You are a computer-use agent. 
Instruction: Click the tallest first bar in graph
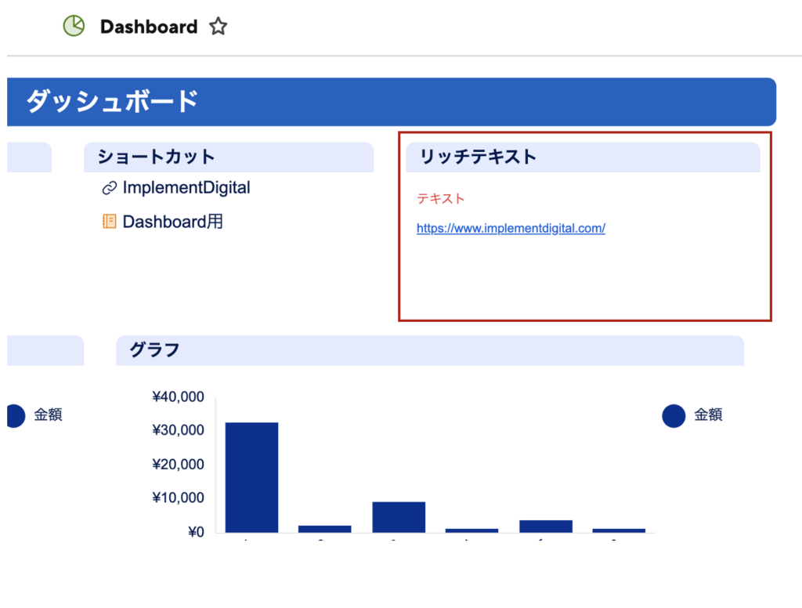[251, 477]
